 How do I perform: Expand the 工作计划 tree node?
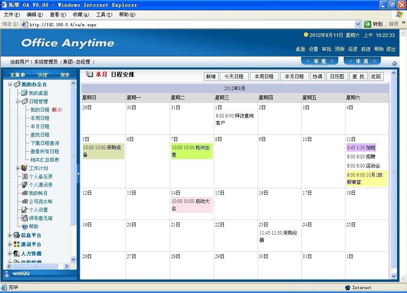(17, 168)
